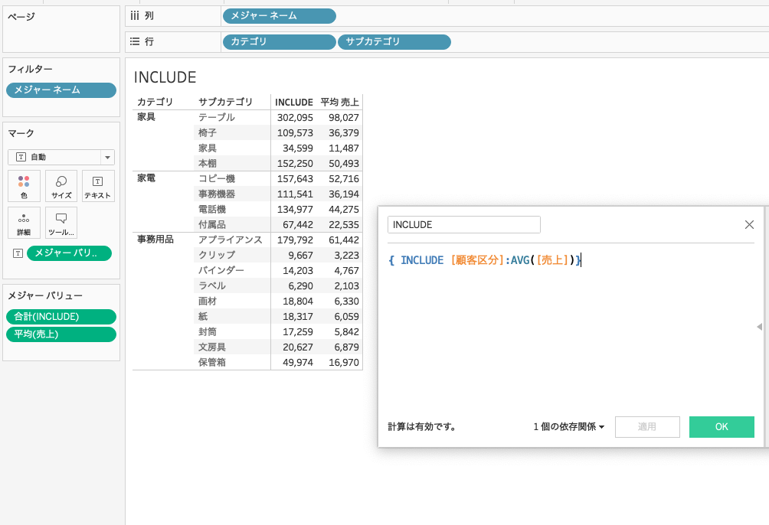The image size is (769, 525).
Task: Select カテゴリ pill on rows shelf
Action: pos(280,41)
